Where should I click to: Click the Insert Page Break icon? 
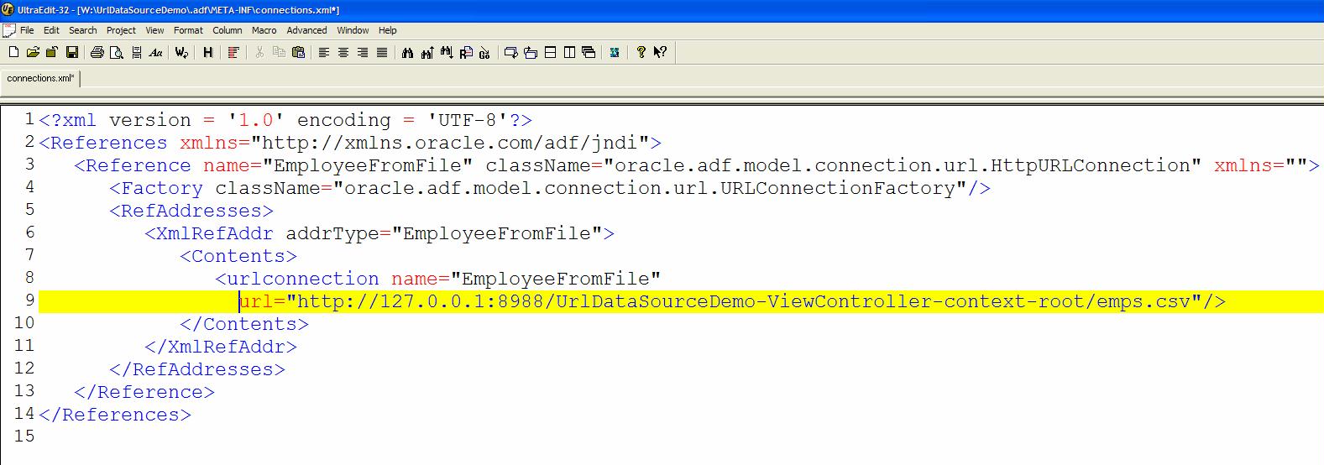click(136, 52)
